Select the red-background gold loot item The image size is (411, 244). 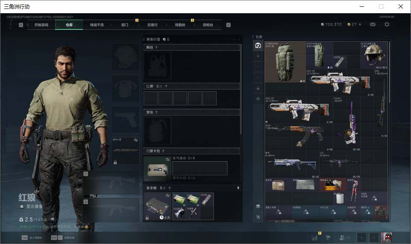pos(333,185)
